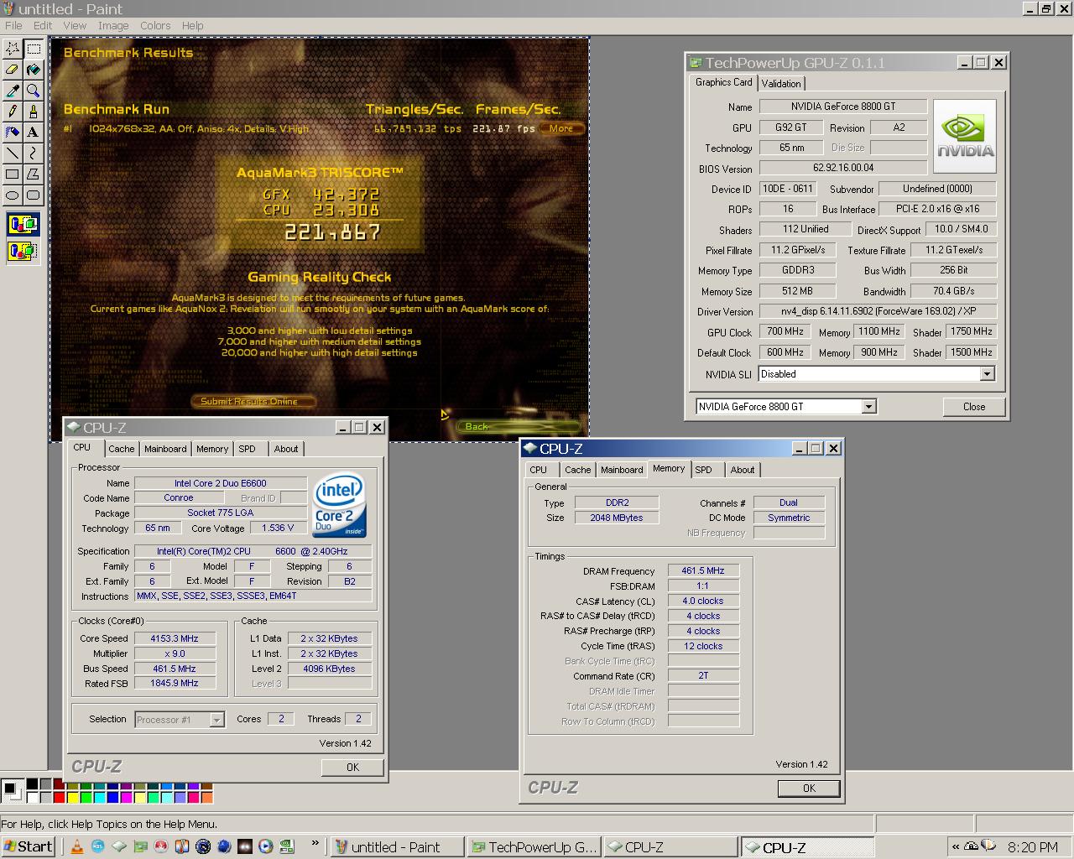Choose the Eraser tool in Paint

click(13, 70)
